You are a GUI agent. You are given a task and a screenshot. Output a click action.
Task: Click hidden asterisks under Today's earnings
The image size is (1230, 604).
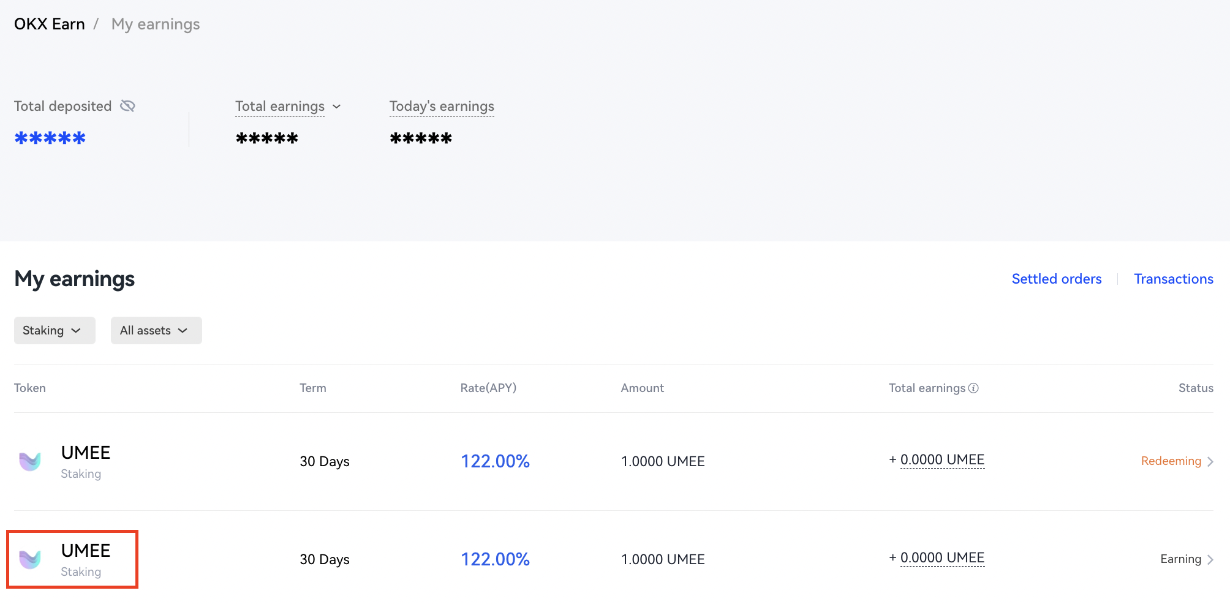coord(421,138)
